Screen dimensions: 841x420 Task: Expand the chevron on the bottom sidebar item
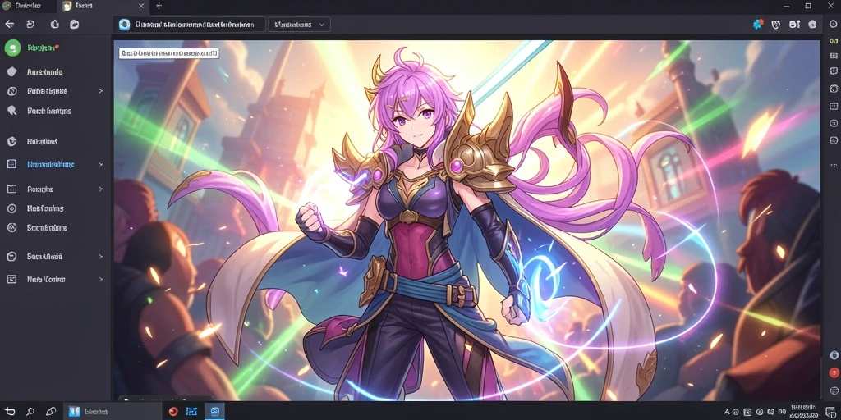pyautogui.click(x=101, y=279)
